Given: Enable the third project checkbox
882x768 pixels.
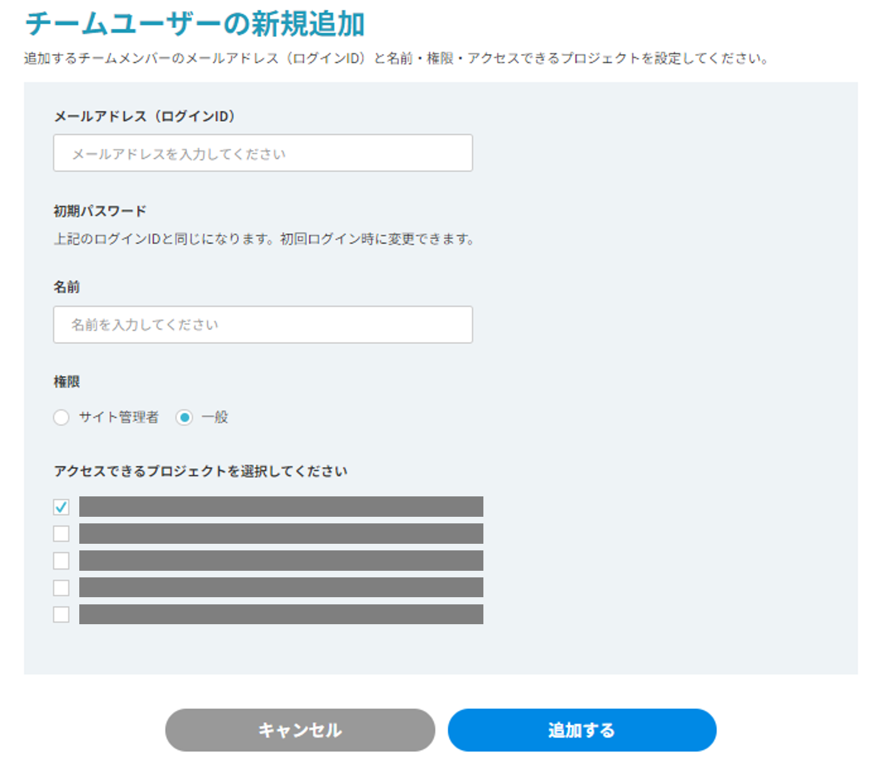Looking at the screenshot, I should pyautogui.click(x=61, y=561).
